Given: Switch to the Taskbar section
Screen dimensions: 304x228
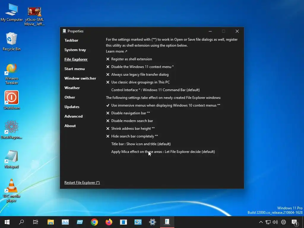Looking at the screenshot, I should coord(71,40).
